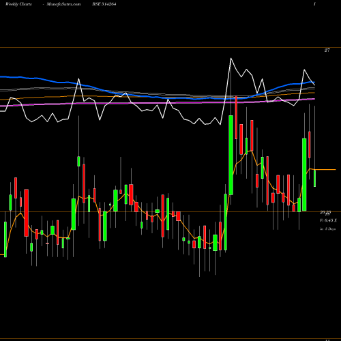
Task: Click the '27' price axis label
Action: click(327, 50)
